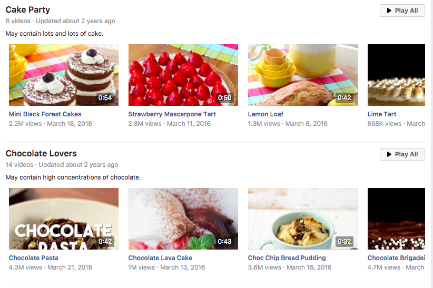
Task: Open the Lime Tart video thumbnail
Action: tap(396, 75)
